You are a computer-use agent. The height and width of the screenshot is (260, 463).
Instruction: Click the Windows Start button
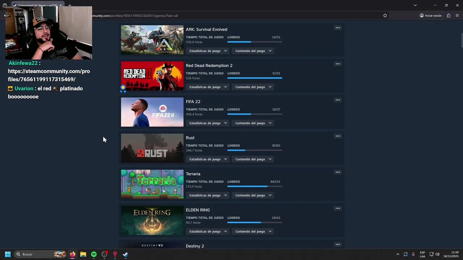pos(8,254)
